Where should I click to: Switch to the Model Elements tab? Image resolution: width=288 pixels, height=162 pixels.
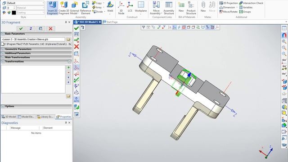click(26, 117)
